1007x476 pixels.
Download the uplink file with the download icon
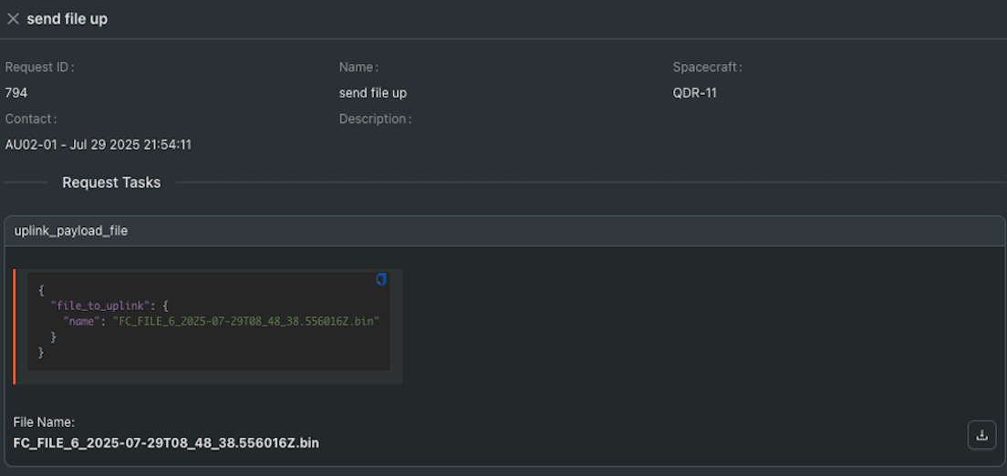pos(981,435)
